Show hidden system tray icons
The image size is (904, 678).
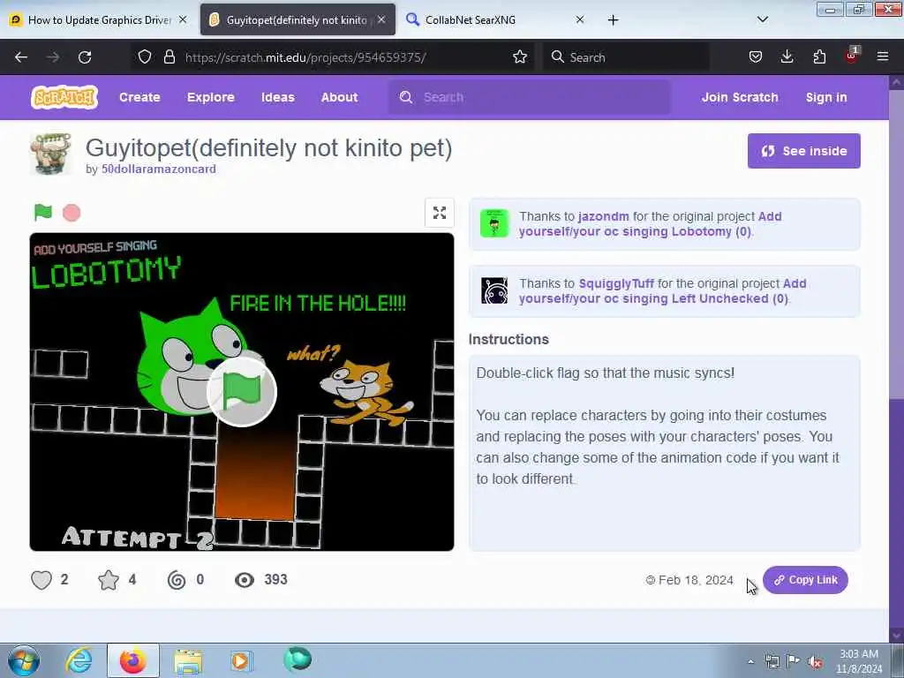[750, 661]
